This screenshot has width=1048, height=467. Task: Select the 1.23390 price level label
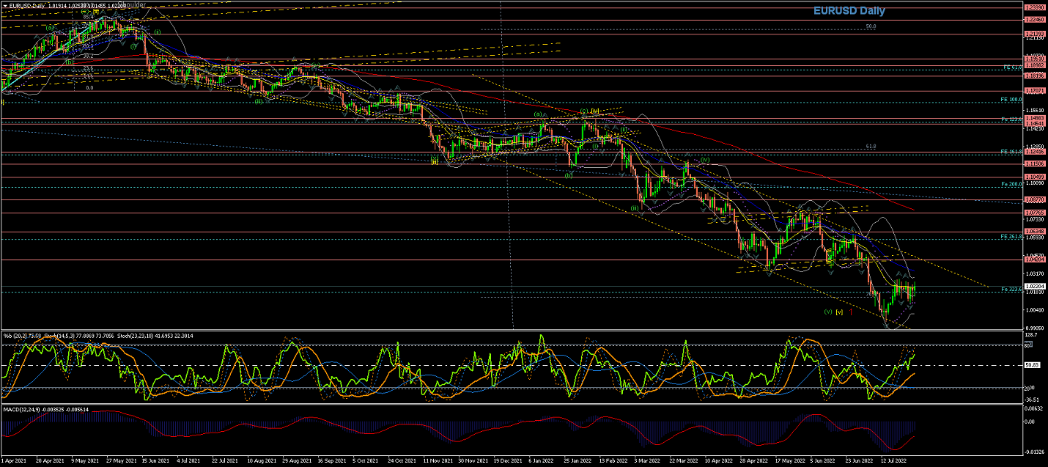click(1034, 7)
